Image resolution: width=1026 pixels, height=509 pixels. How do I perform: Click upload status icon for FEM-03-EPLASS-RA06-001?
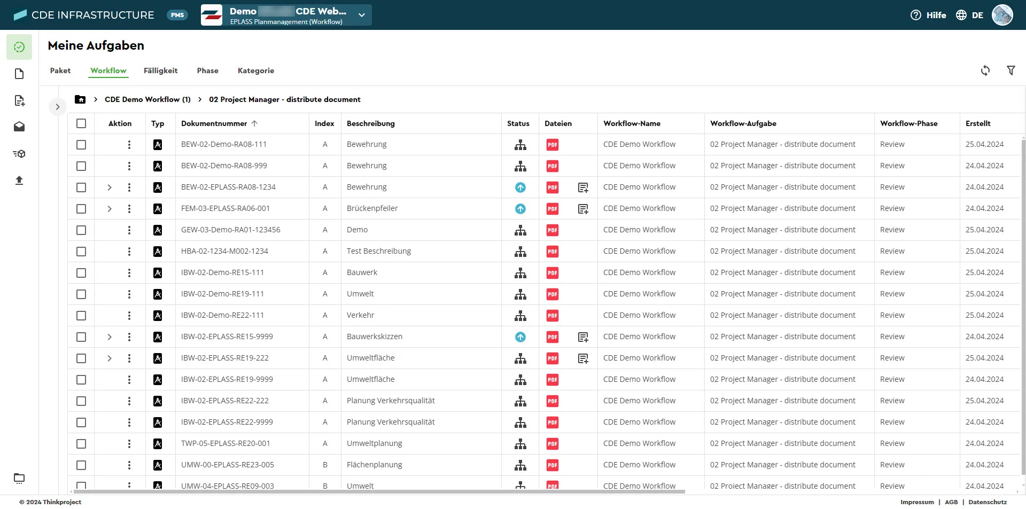520,209
